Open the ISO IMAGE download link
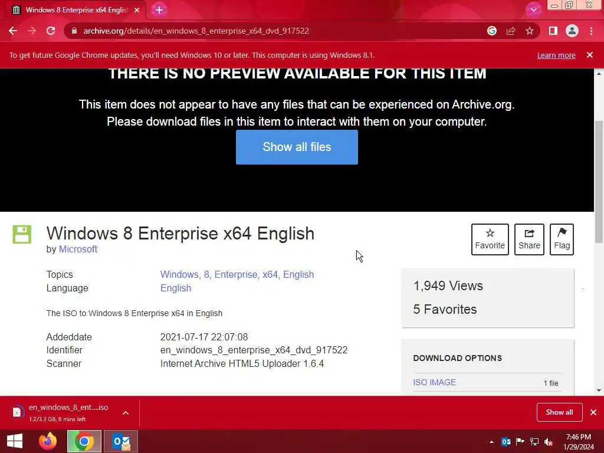Image resolution: width=604 pixels, height=453 pixels. click(435, 382)
